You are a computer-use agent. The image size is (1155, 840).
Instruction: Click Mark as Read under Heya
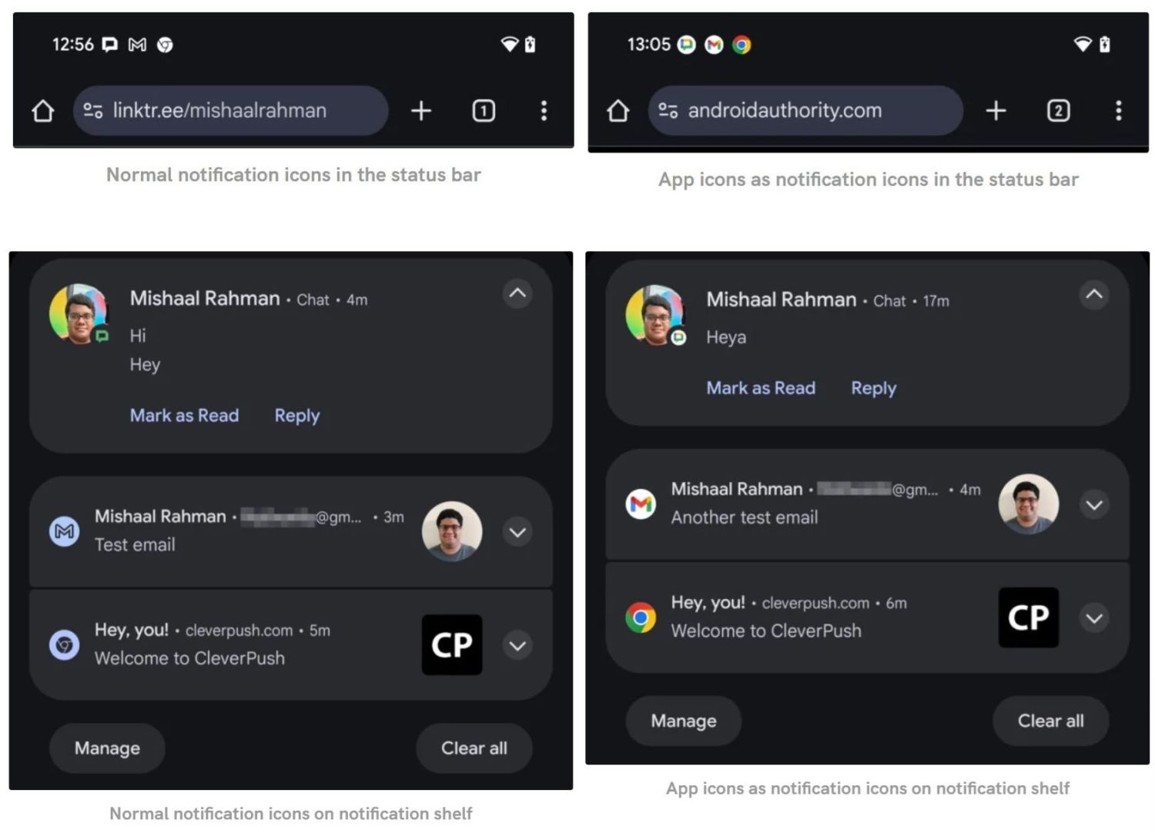pos(761,388)
